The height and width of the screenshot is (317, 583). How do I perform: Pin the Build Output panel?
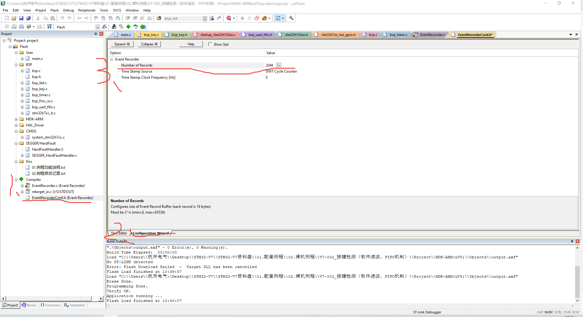point(572,241)
